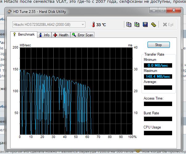Switch to the Error Scan tab
Viewport: 186px width, 154px height.
point(82,35)
